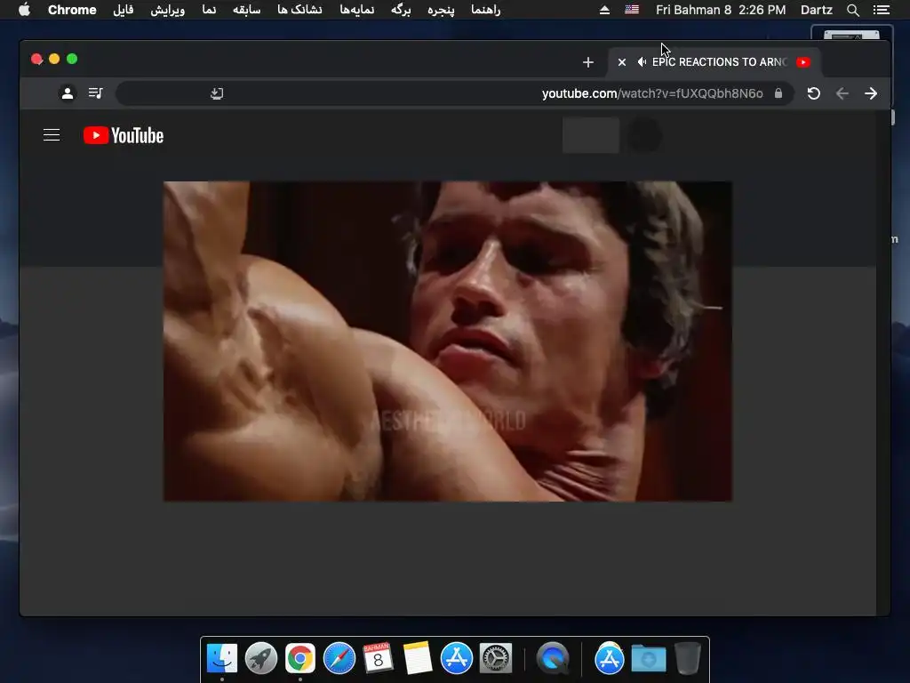
Task: Open the فایل menu
Action: coord(123,10)
